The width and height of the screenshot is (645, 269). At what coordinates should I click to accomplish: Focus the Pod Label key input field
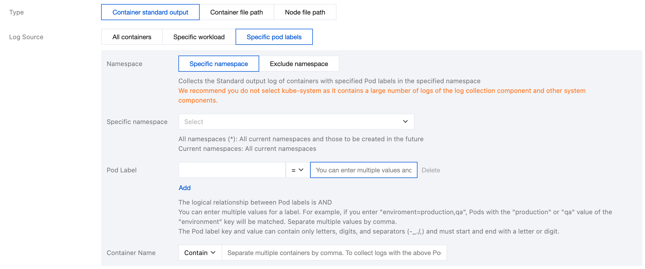232,170
